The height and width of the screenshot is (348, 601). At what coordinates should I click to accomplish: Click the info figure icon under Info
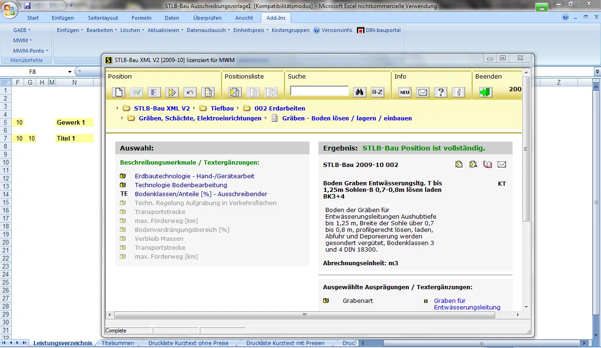coord(459,92)
